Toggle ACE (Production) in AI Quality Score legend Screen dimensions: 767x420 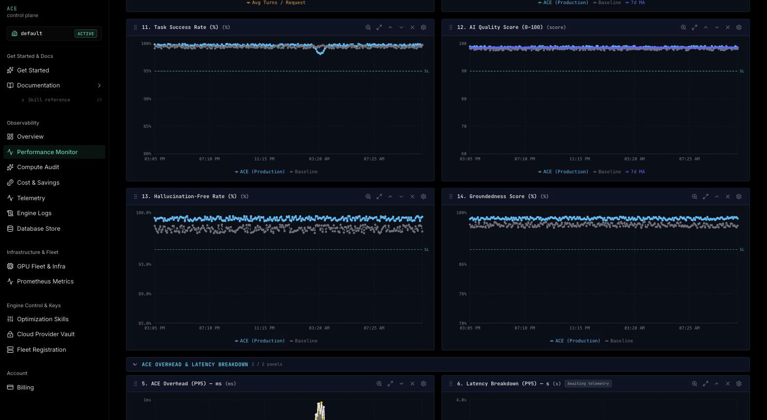click(x=563, y=172)
